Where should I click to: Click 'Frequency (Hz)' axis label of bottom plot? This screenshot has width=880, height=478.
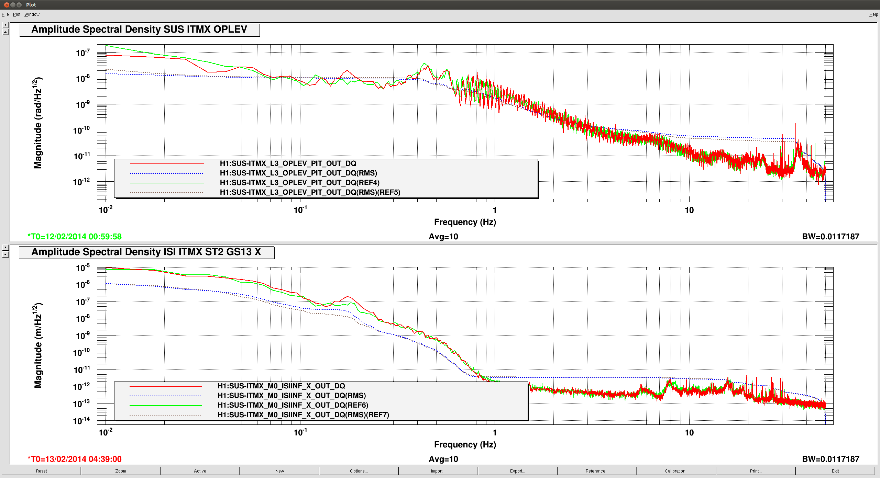point(465,445)
